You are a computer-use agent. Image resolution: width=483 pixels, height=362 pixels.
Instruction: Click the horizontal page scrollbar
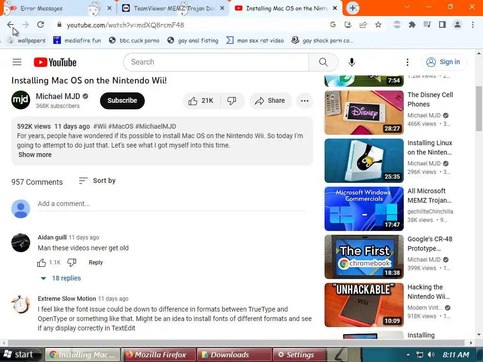(x=236, y=343)
